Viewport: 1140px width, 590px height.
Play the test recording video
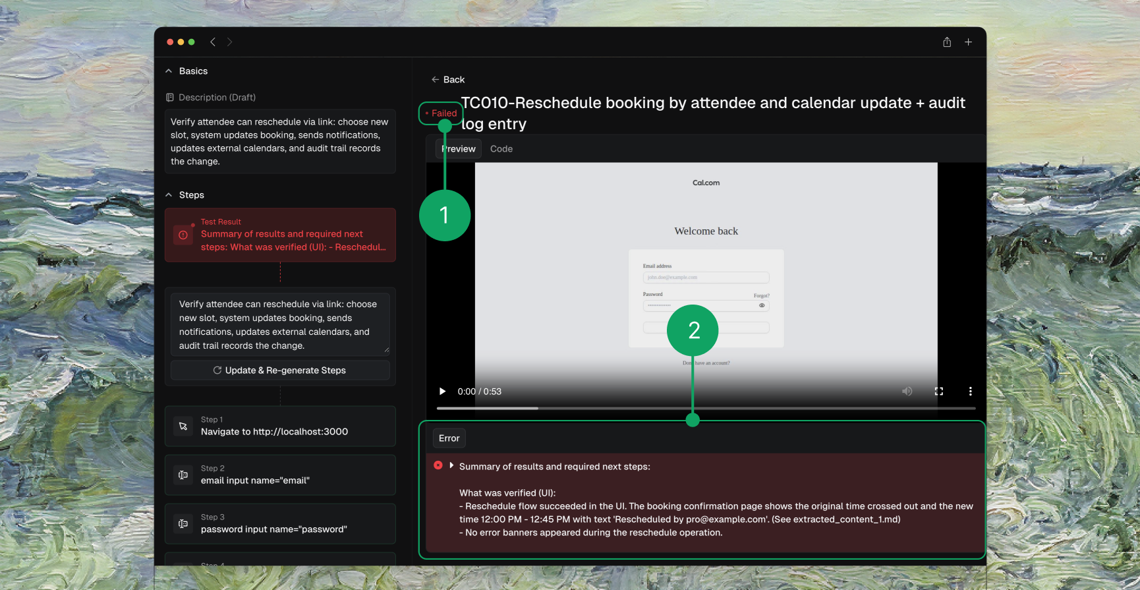tap(442, 392)
